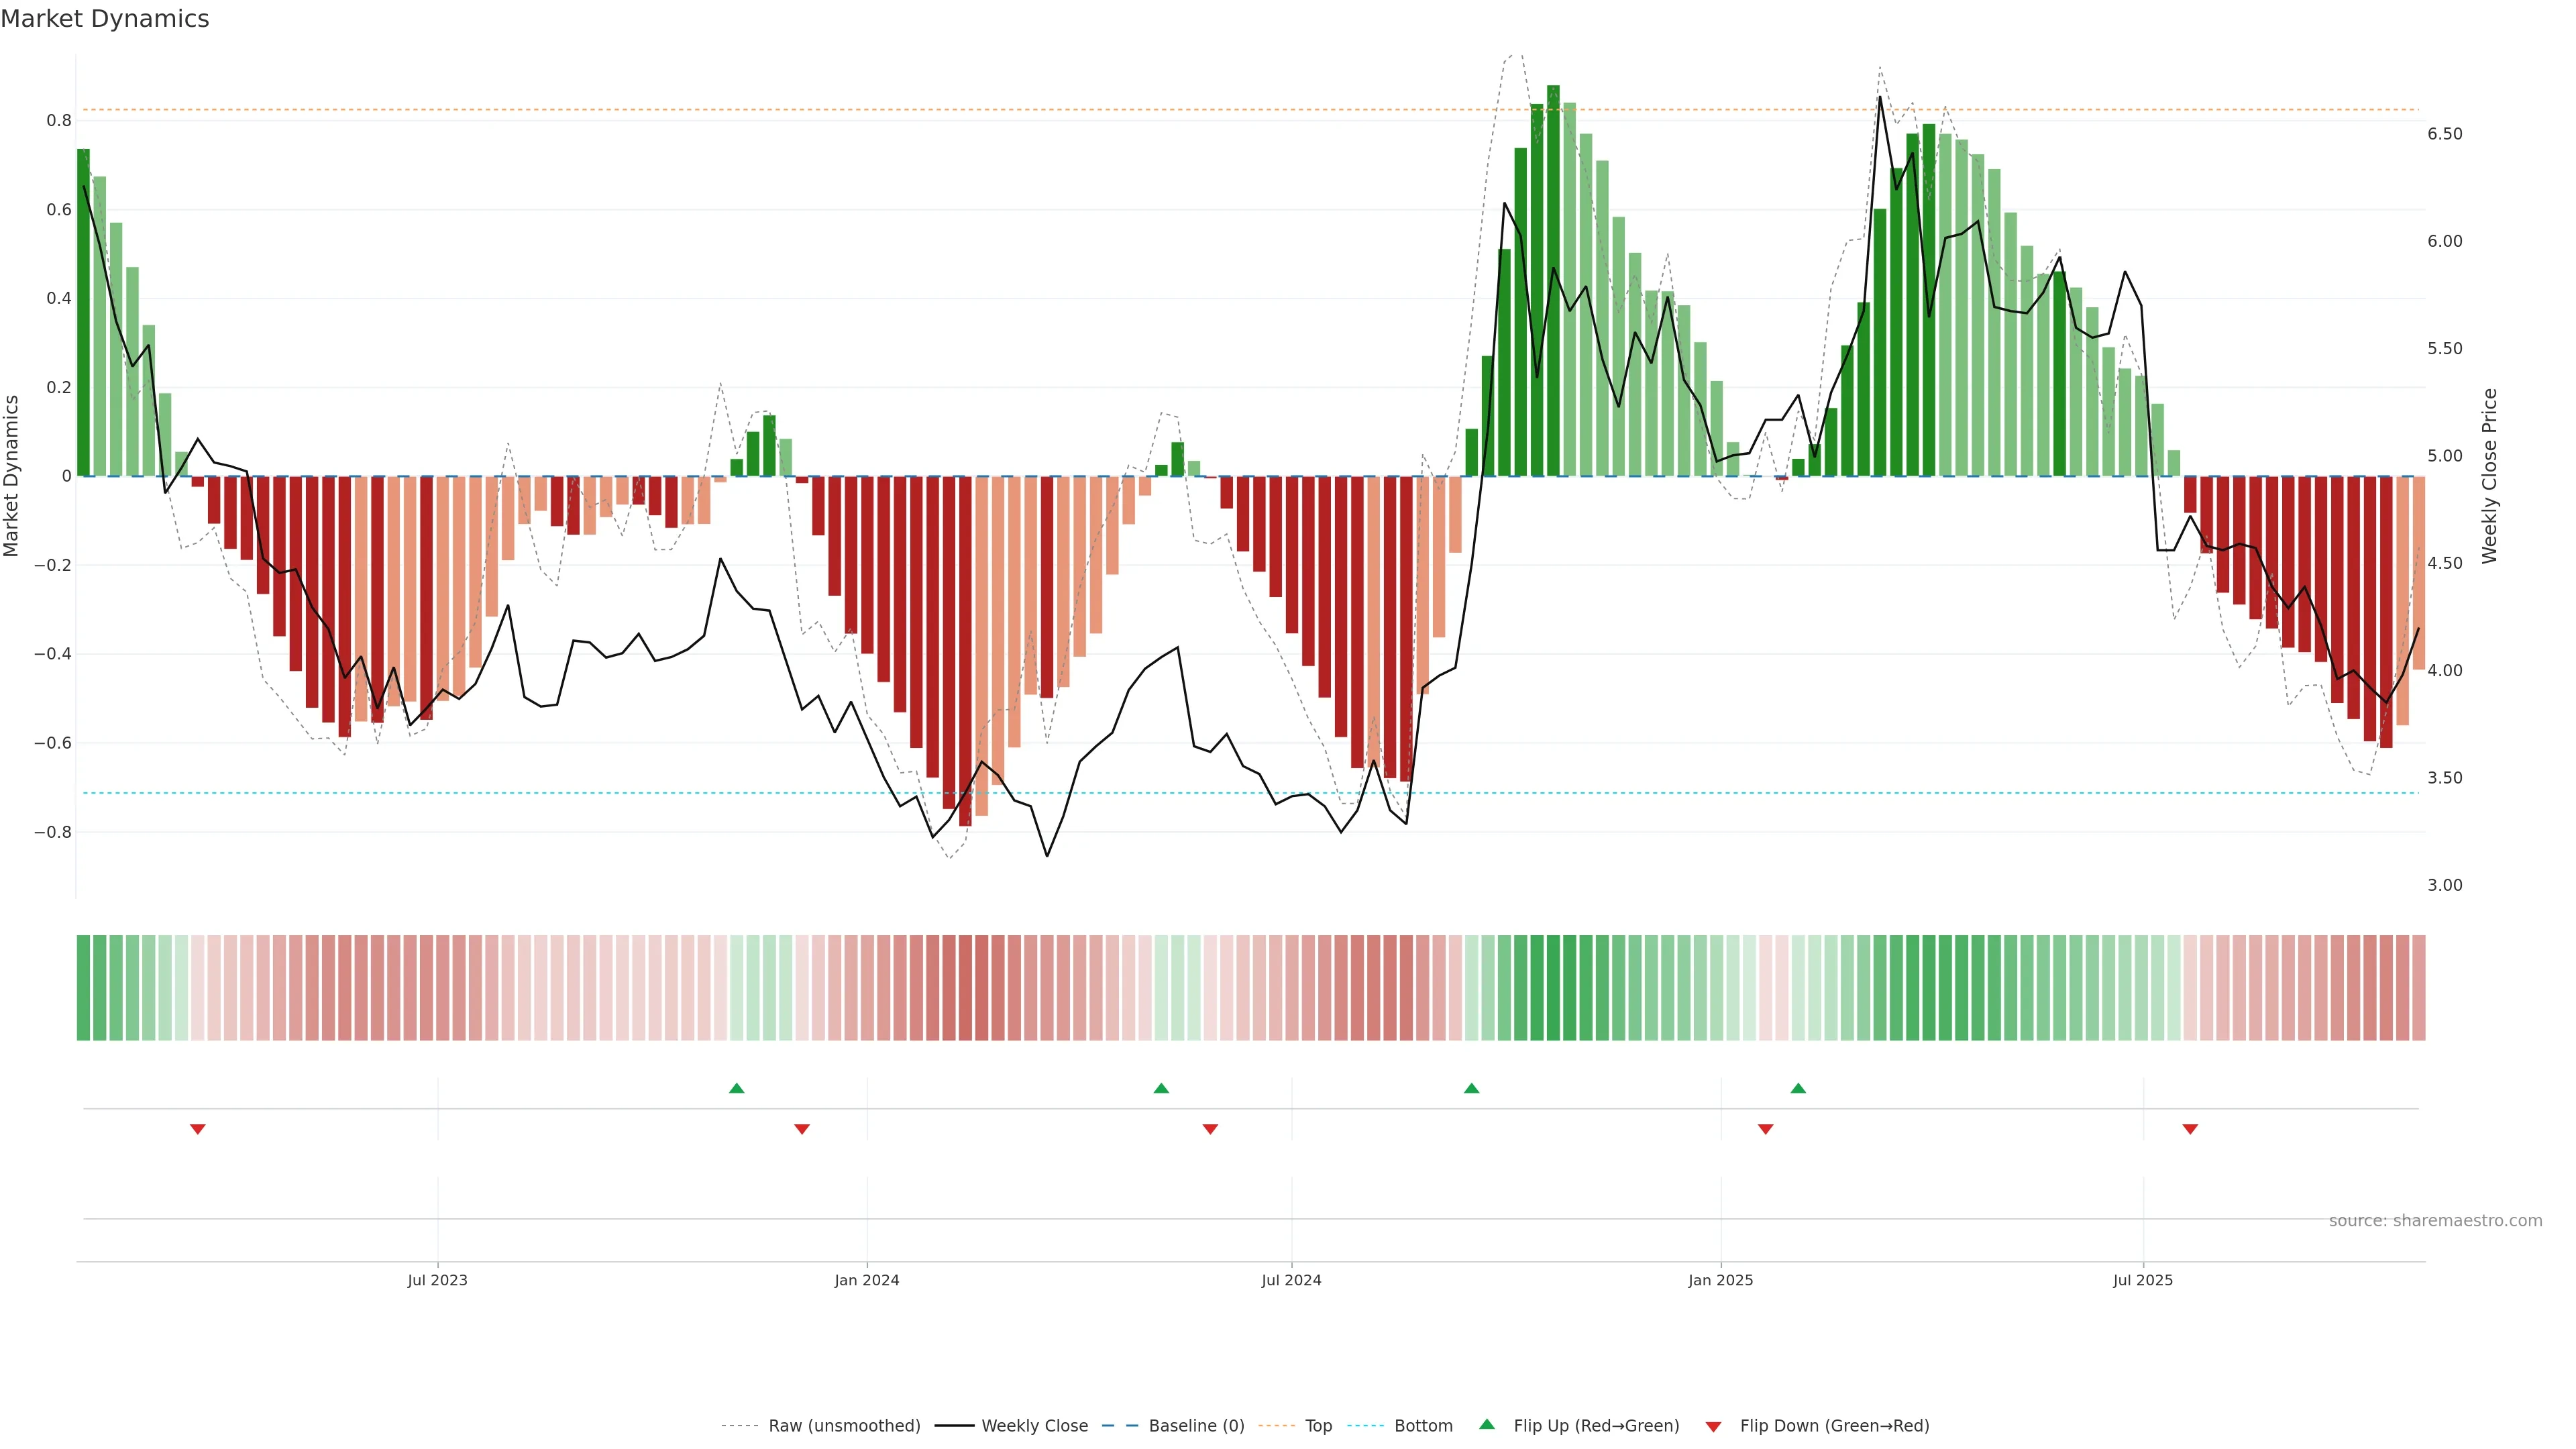Image resolution: width=2576 pixels, height=1449 pixels.
Task: Click the red Flip Down legend triangle
Action: (x=1713, y=1427)
